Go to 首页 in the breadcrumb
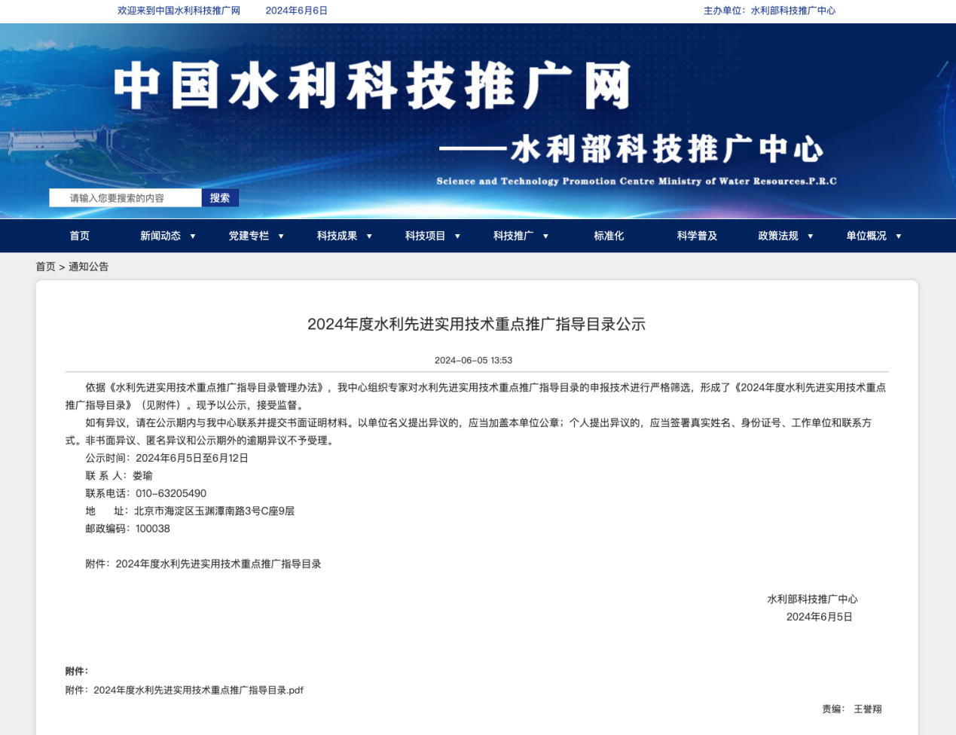The height and width of the screenshot is (735, 956). coord(45,267)
